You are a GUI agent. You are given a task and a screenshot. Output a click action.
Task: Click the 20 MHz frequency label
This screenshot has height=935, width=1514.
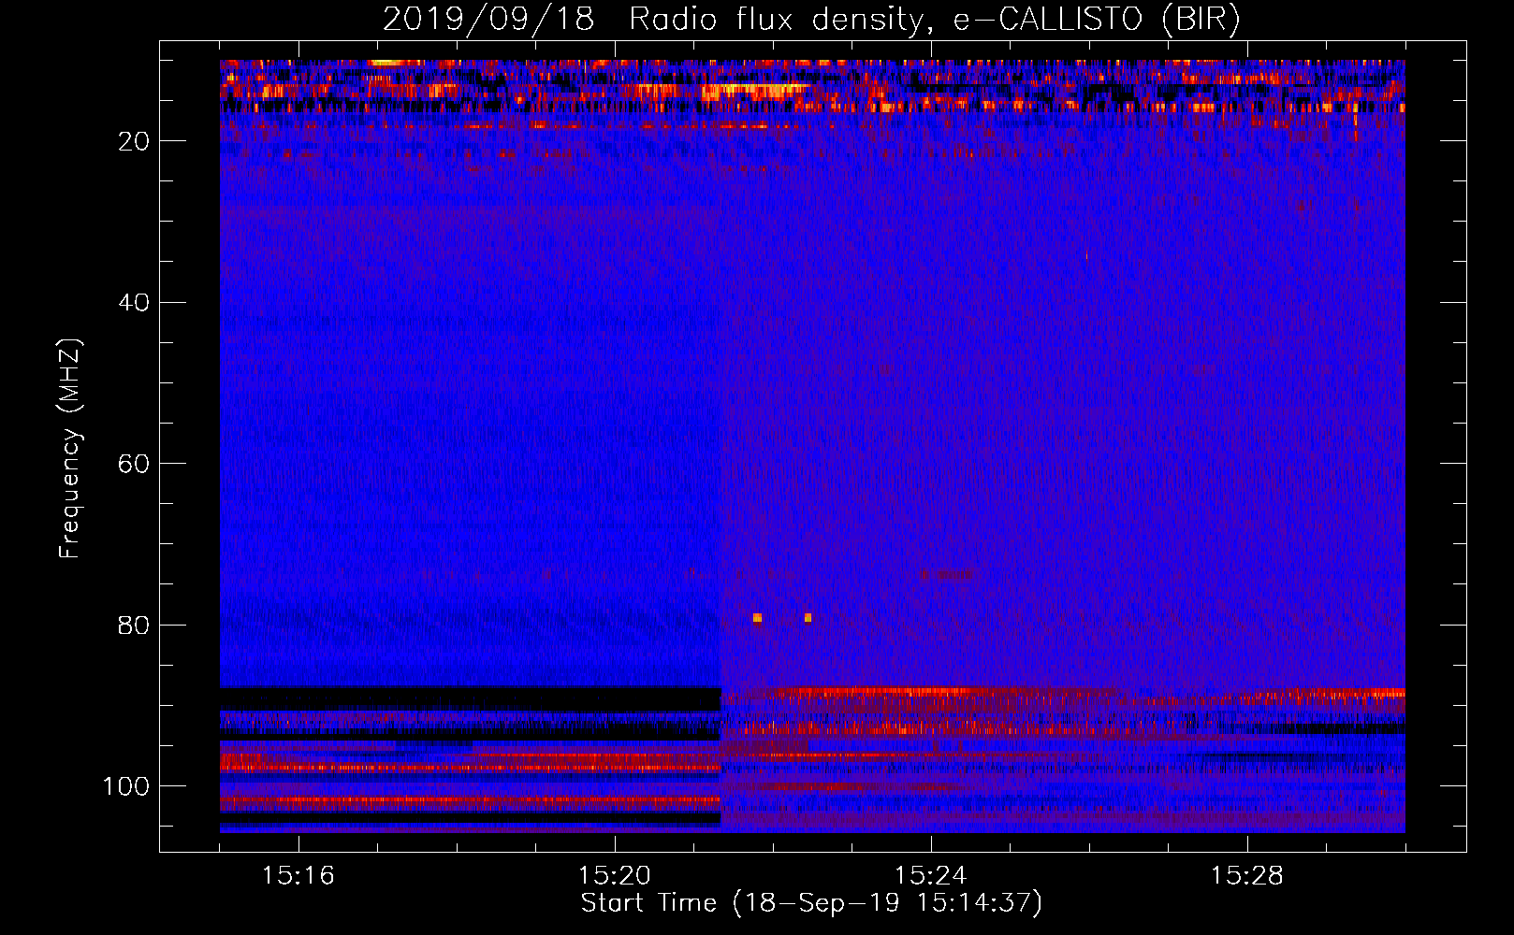click(134, 141)
